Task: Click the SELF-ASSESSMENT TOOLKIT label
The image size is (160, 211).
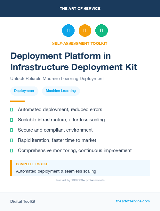Action: tap(80, 44)
